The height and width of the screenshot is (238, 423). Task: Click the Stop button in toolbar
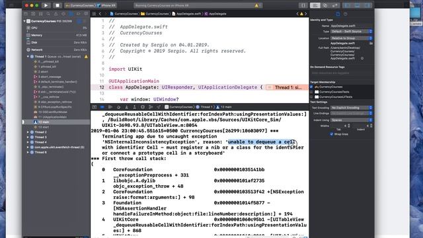click(58, 5)
